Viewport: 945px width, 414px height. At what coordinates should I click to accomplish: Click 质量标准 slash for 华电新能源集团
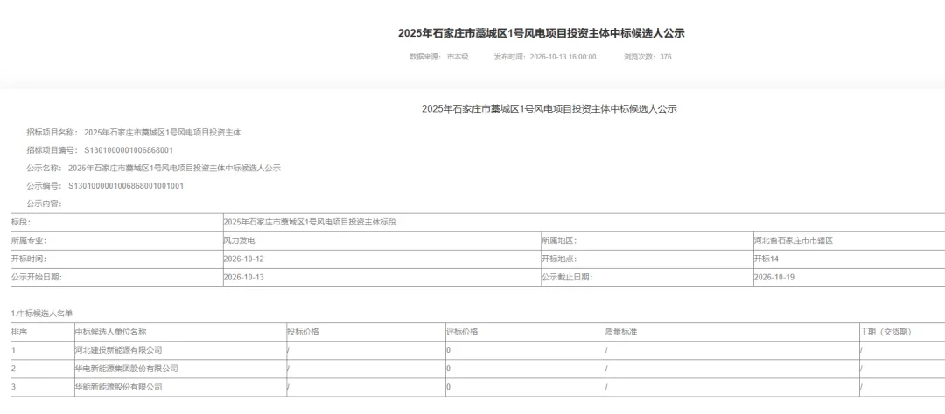(x=732, y=369)
